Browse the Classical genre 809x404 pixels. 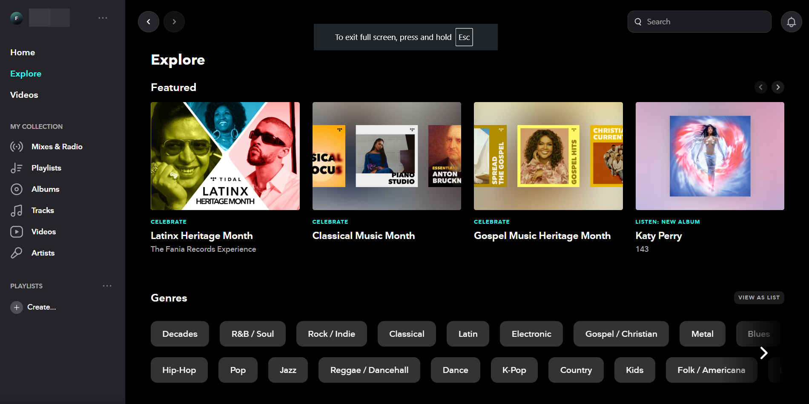[407, 334]
